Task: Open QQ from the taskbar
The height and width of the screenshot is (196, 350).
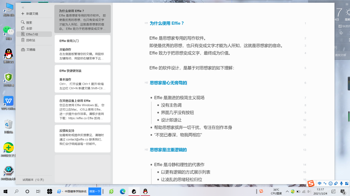Action: [x=146, y=191]
